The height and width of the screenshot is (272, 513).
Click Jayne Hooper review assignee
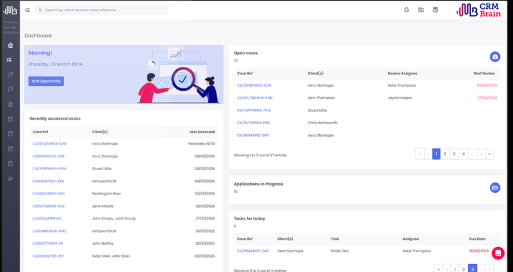[400, 98]
